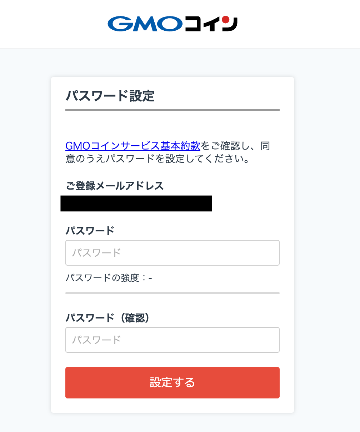The width and height of the screenshot is (360, 432).
Task: Click the パスワードの強度 indicator text
Action: [109, 278]
